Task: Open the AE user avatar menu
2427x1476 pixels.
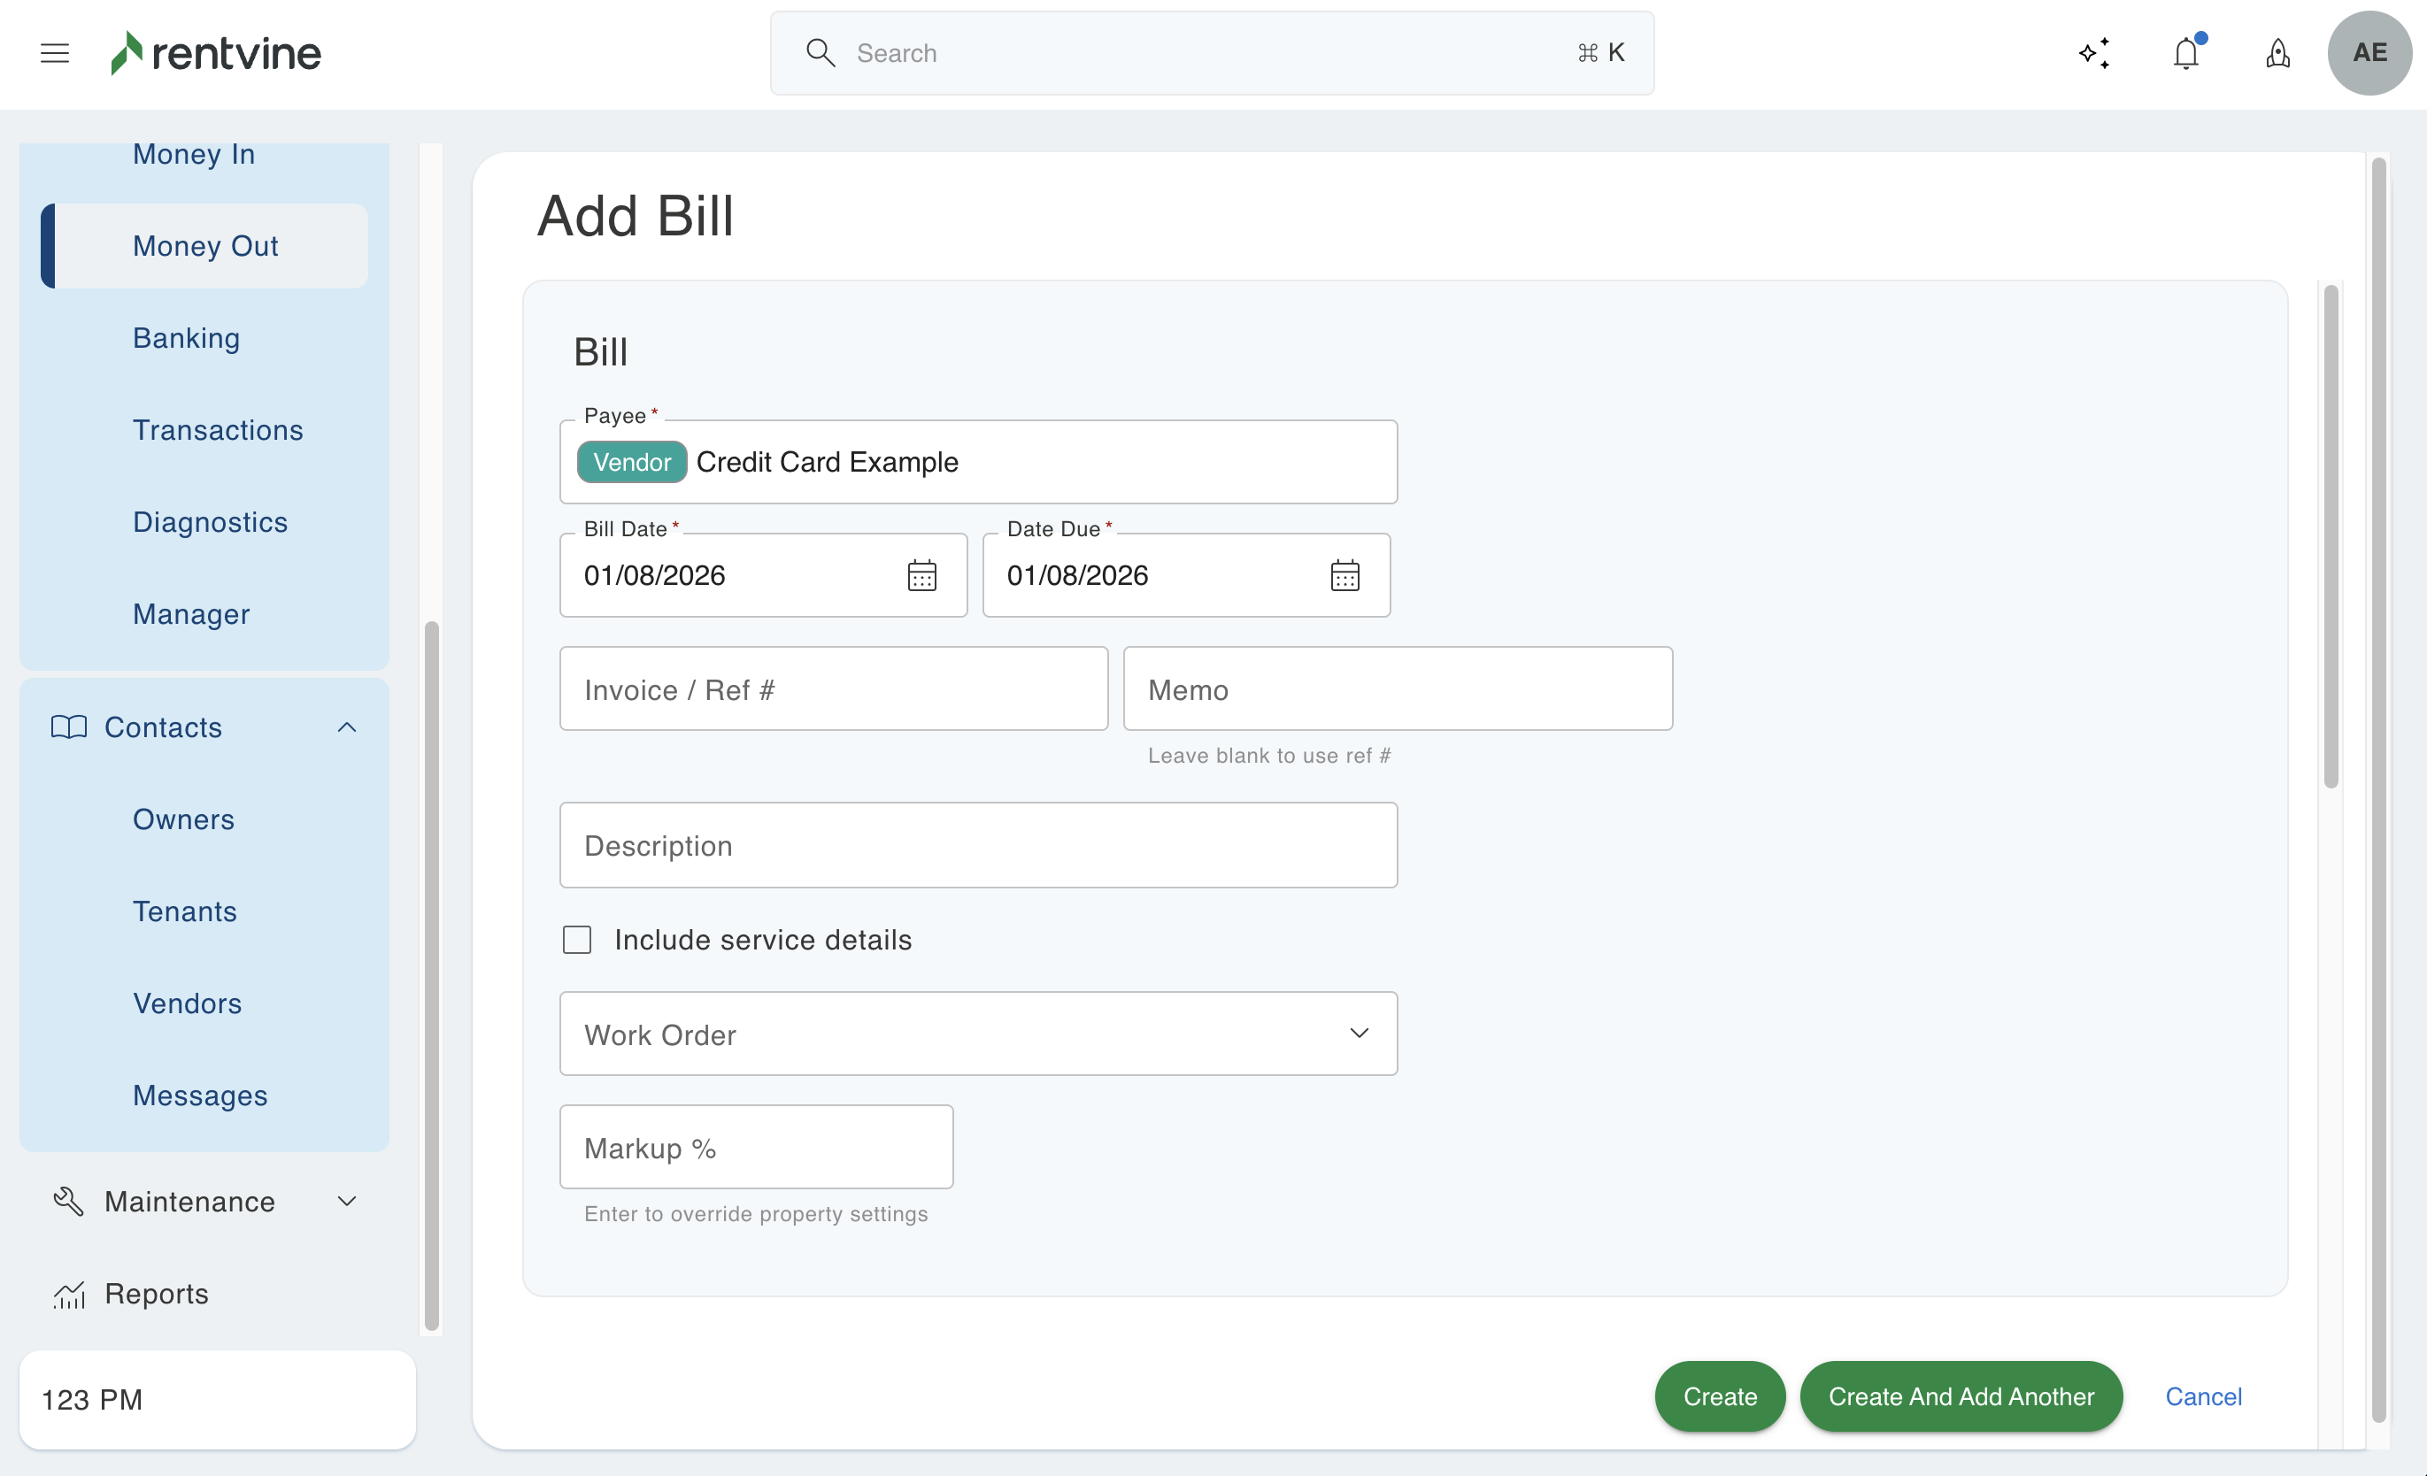Action: pos(2369,53)
